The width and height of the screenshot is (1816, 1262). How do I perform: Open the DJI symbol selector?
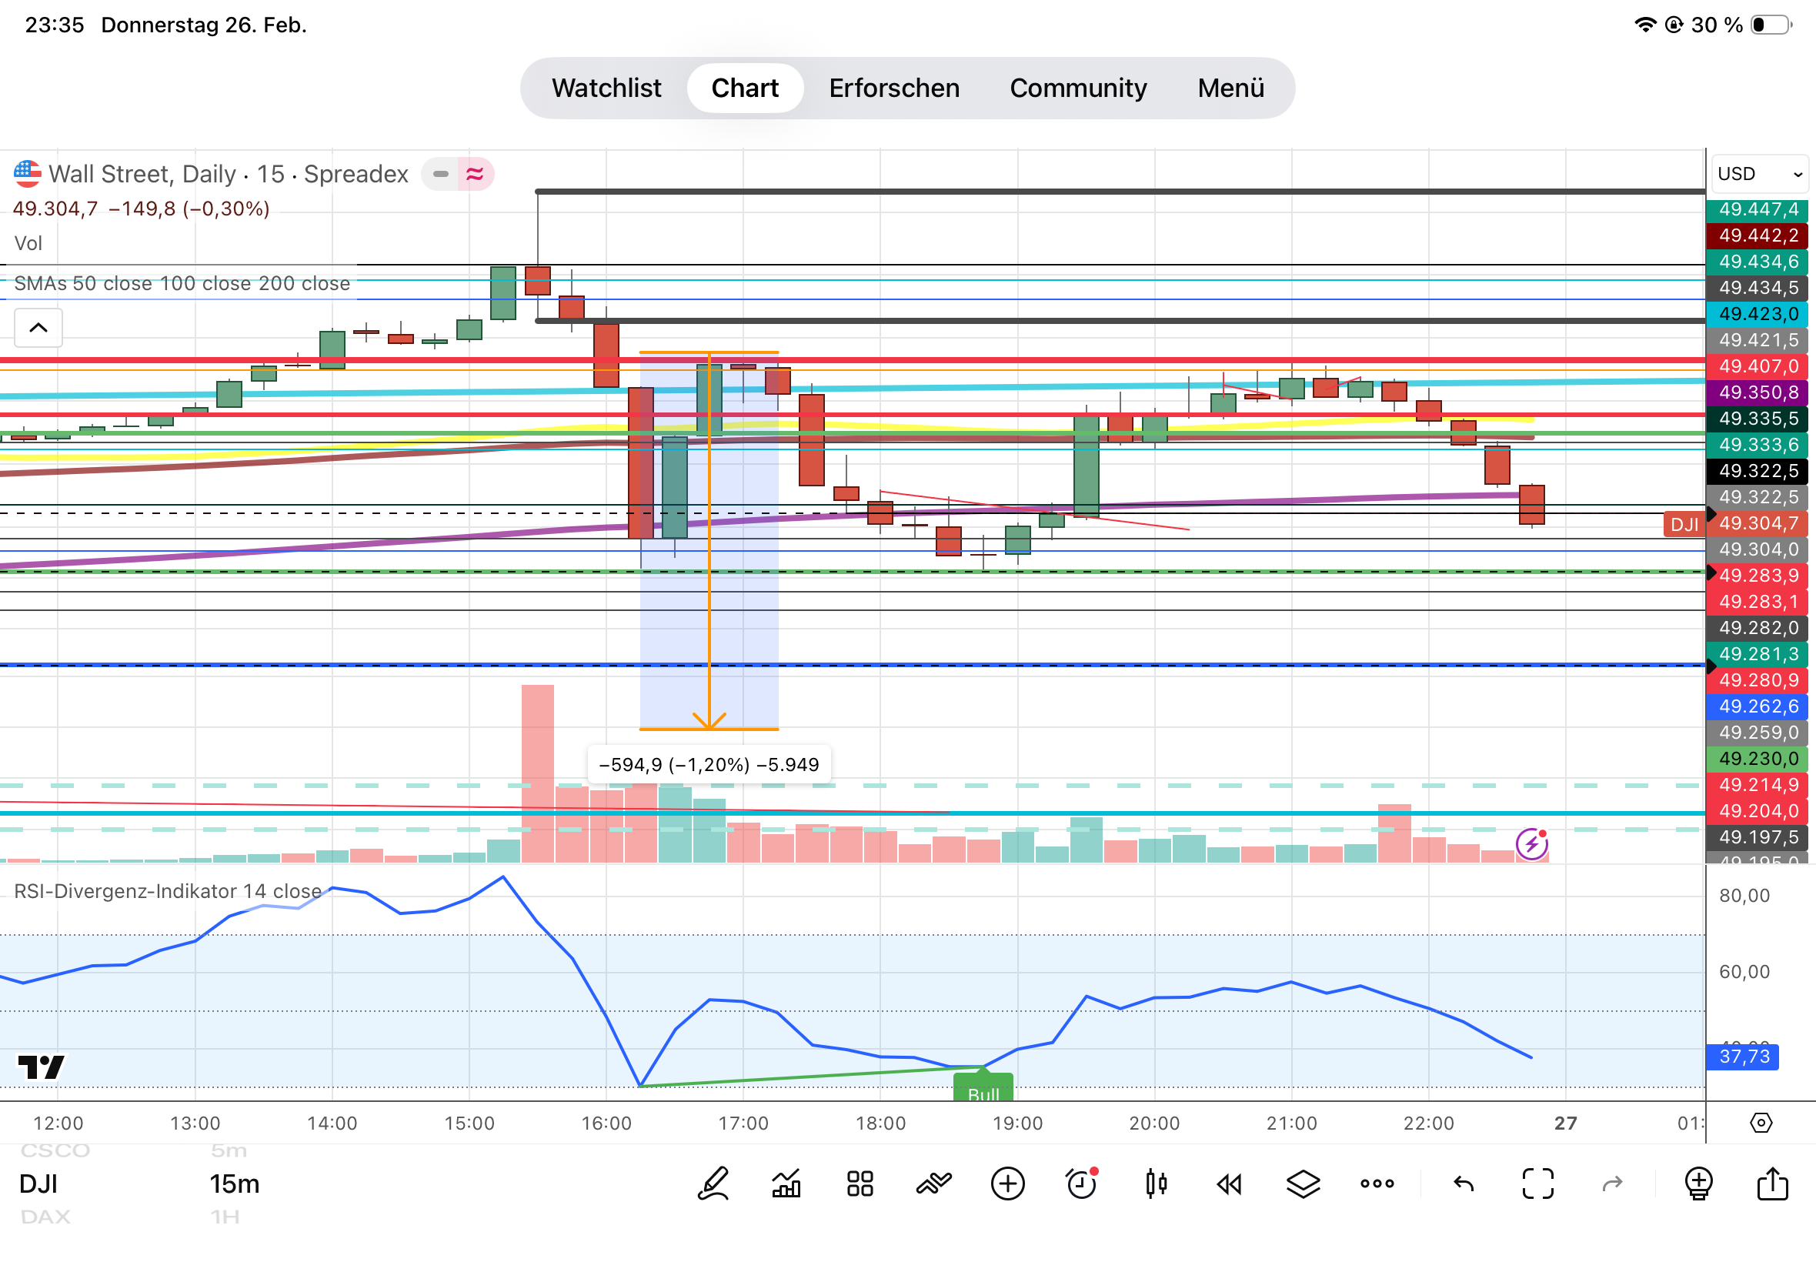pos(38,1184)
